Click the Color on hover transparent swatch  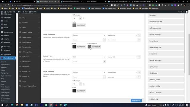[89, 47]
